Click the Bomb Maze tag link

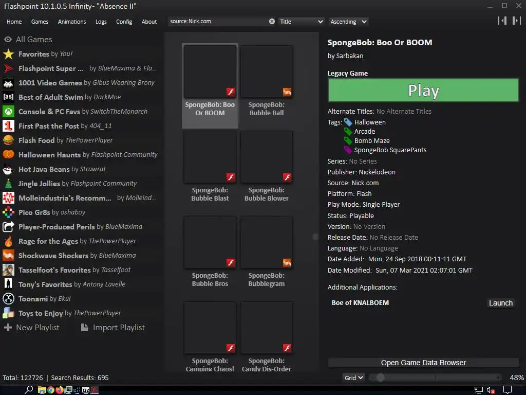click(372, 141)
